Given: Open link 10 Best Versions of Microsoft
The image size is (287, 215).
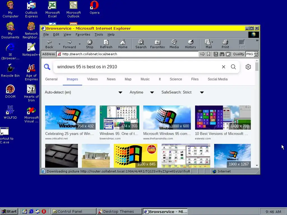Looking at the screenshot, I should point(221,134).
